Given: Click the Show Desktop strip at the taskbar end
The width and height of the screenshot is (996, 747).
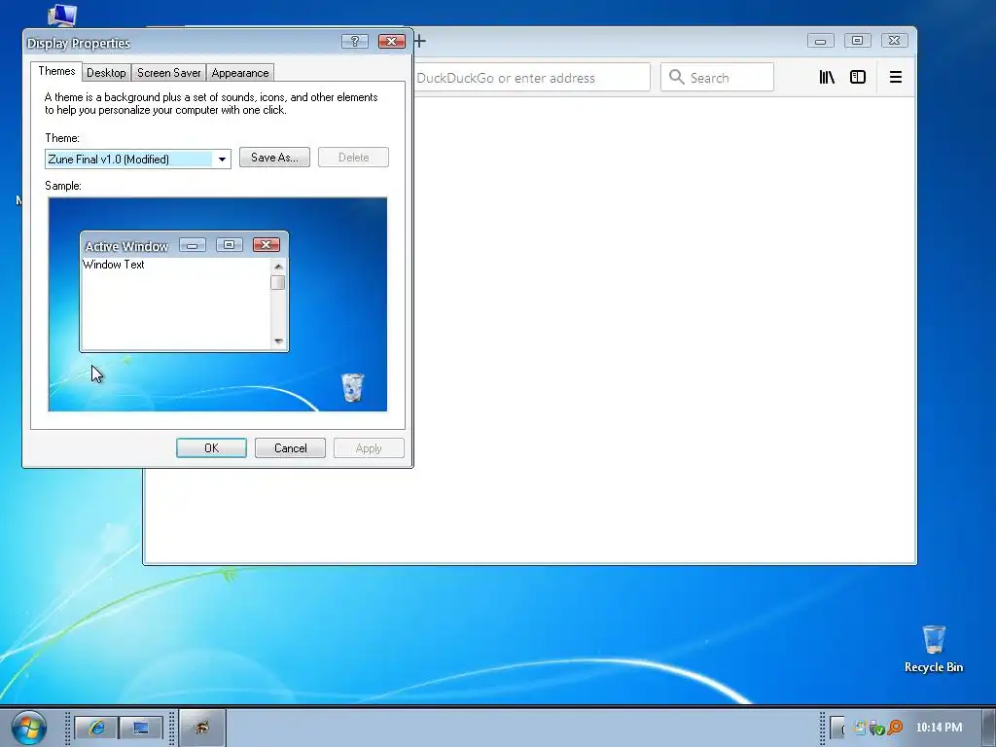Looking at the screenshot, I should coord(988,728).
